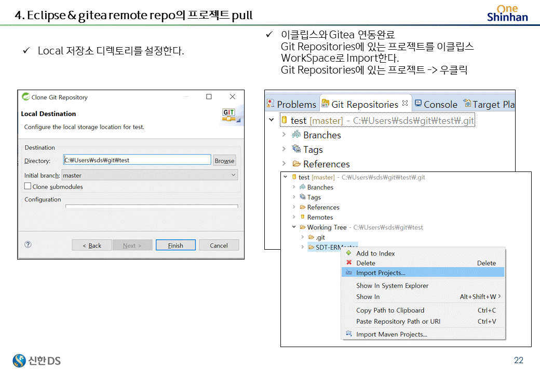Select the Remotes tree row
Viewport: 540px width, 373px height.
(317, 217)
